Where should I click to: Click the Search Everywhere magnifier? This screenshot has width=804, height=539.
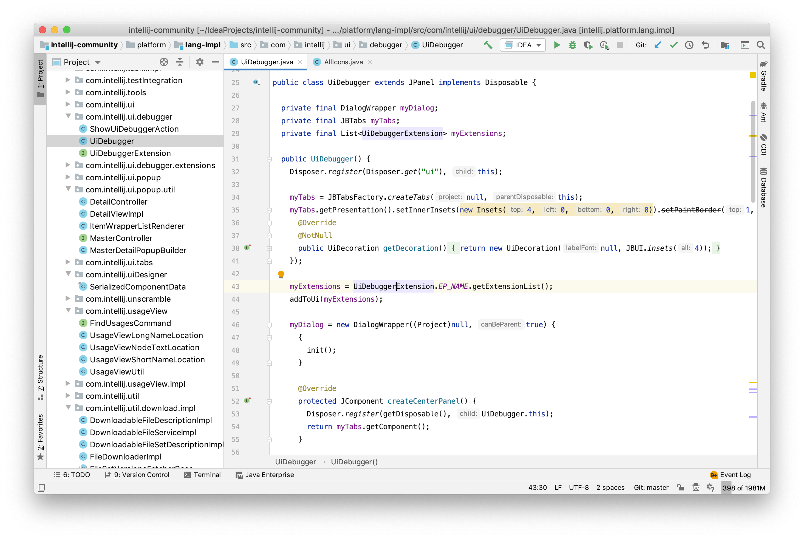tap(761, 45)
